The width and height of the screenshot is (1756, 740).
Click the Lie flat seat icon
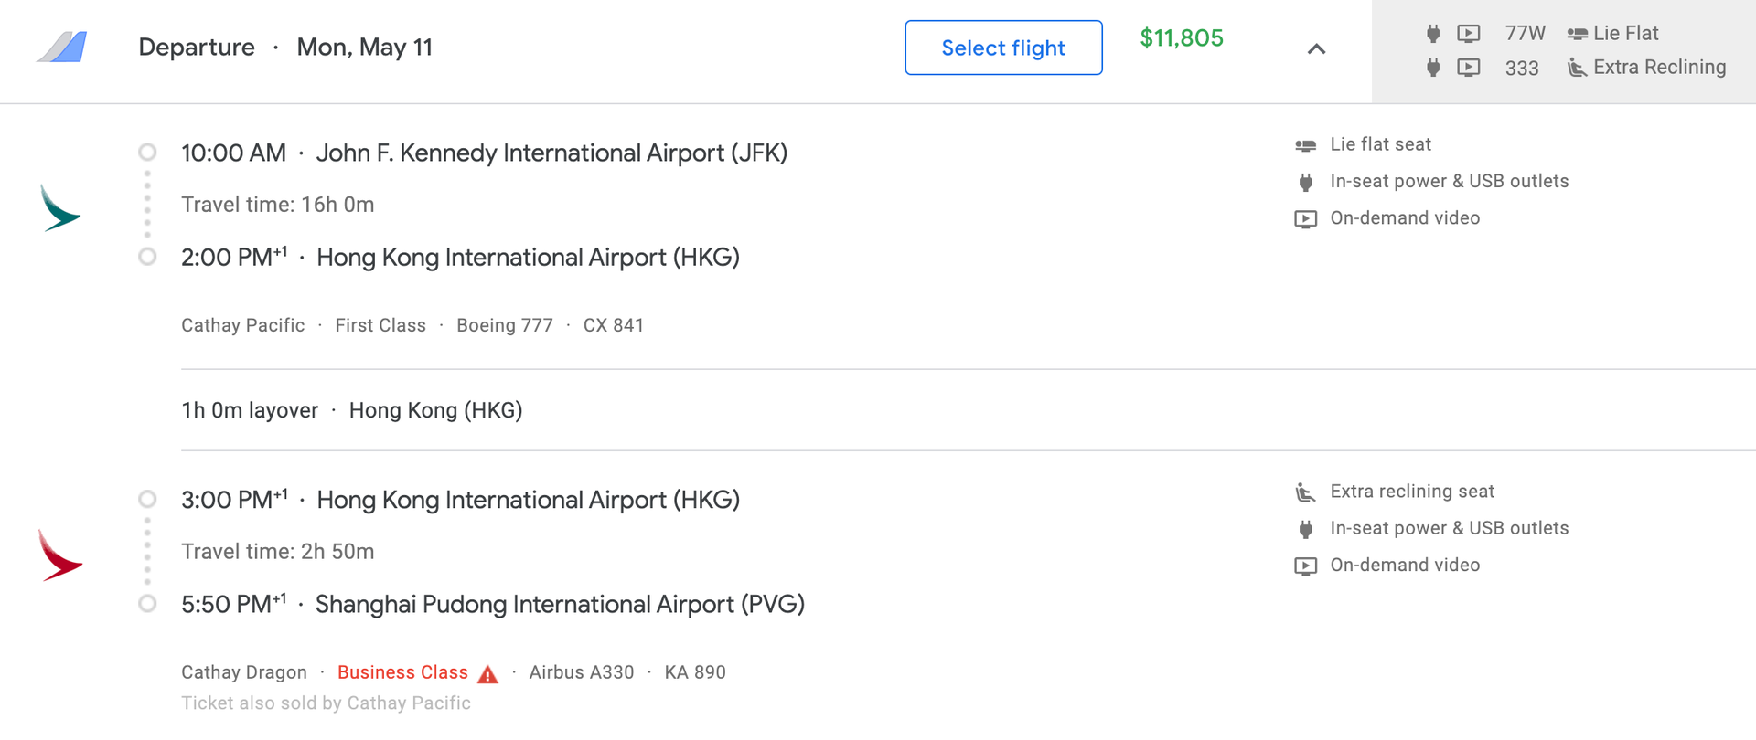click(1305, 145)
